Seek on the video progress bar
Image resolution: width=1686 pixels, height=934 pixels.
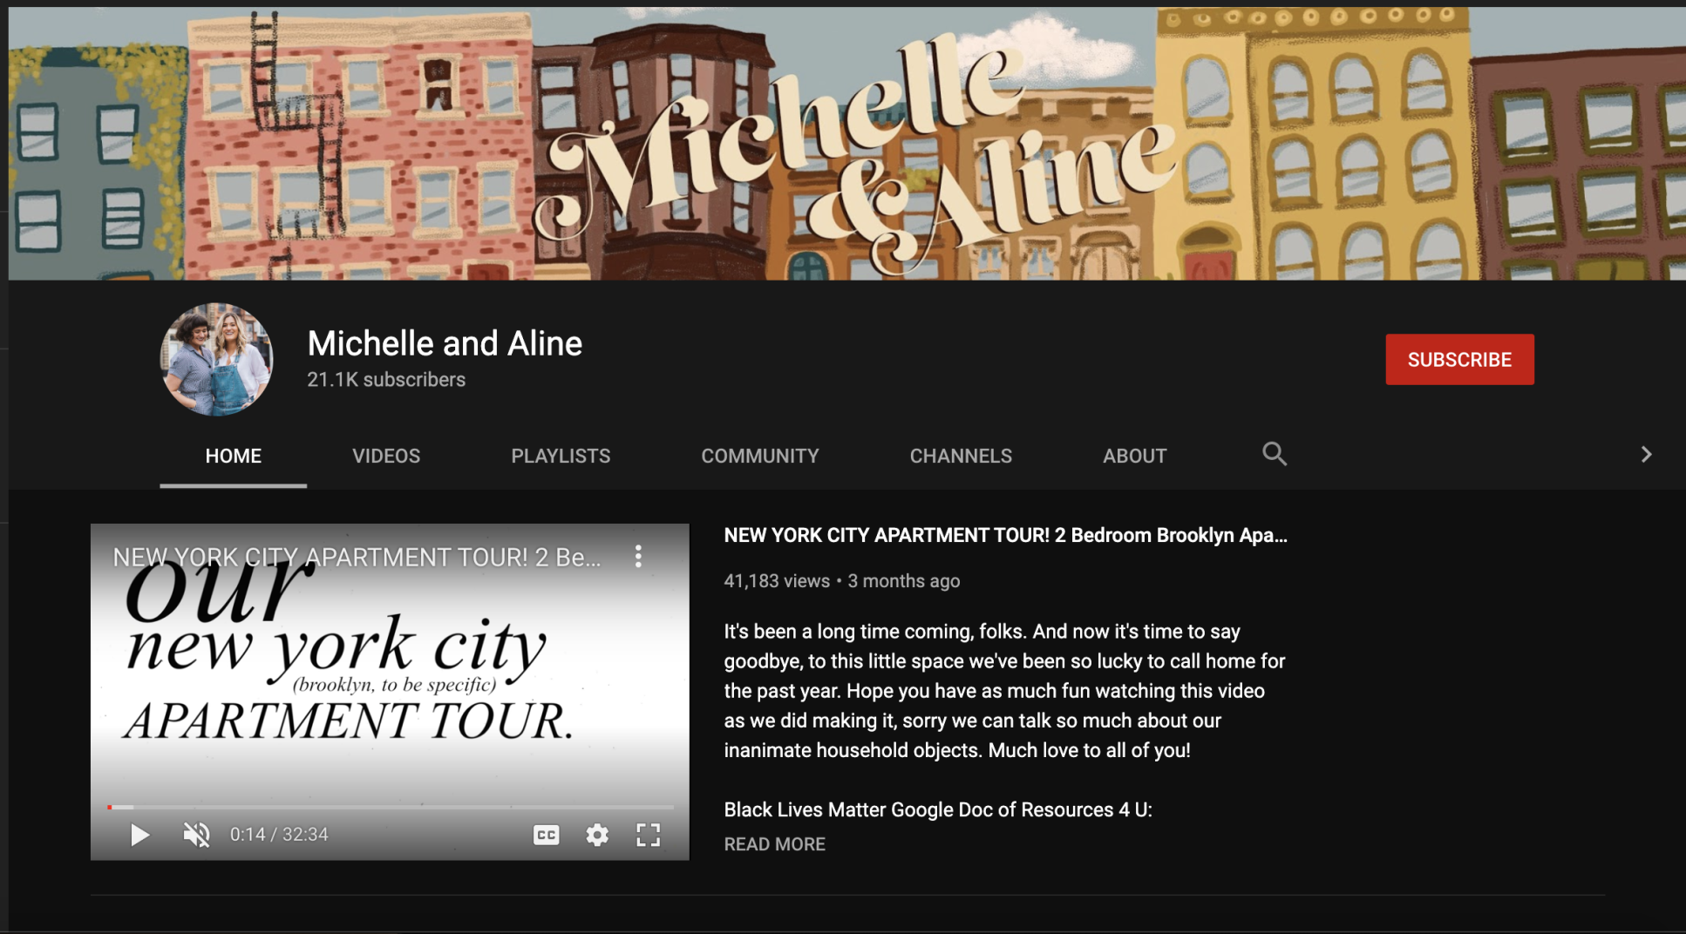390,807
